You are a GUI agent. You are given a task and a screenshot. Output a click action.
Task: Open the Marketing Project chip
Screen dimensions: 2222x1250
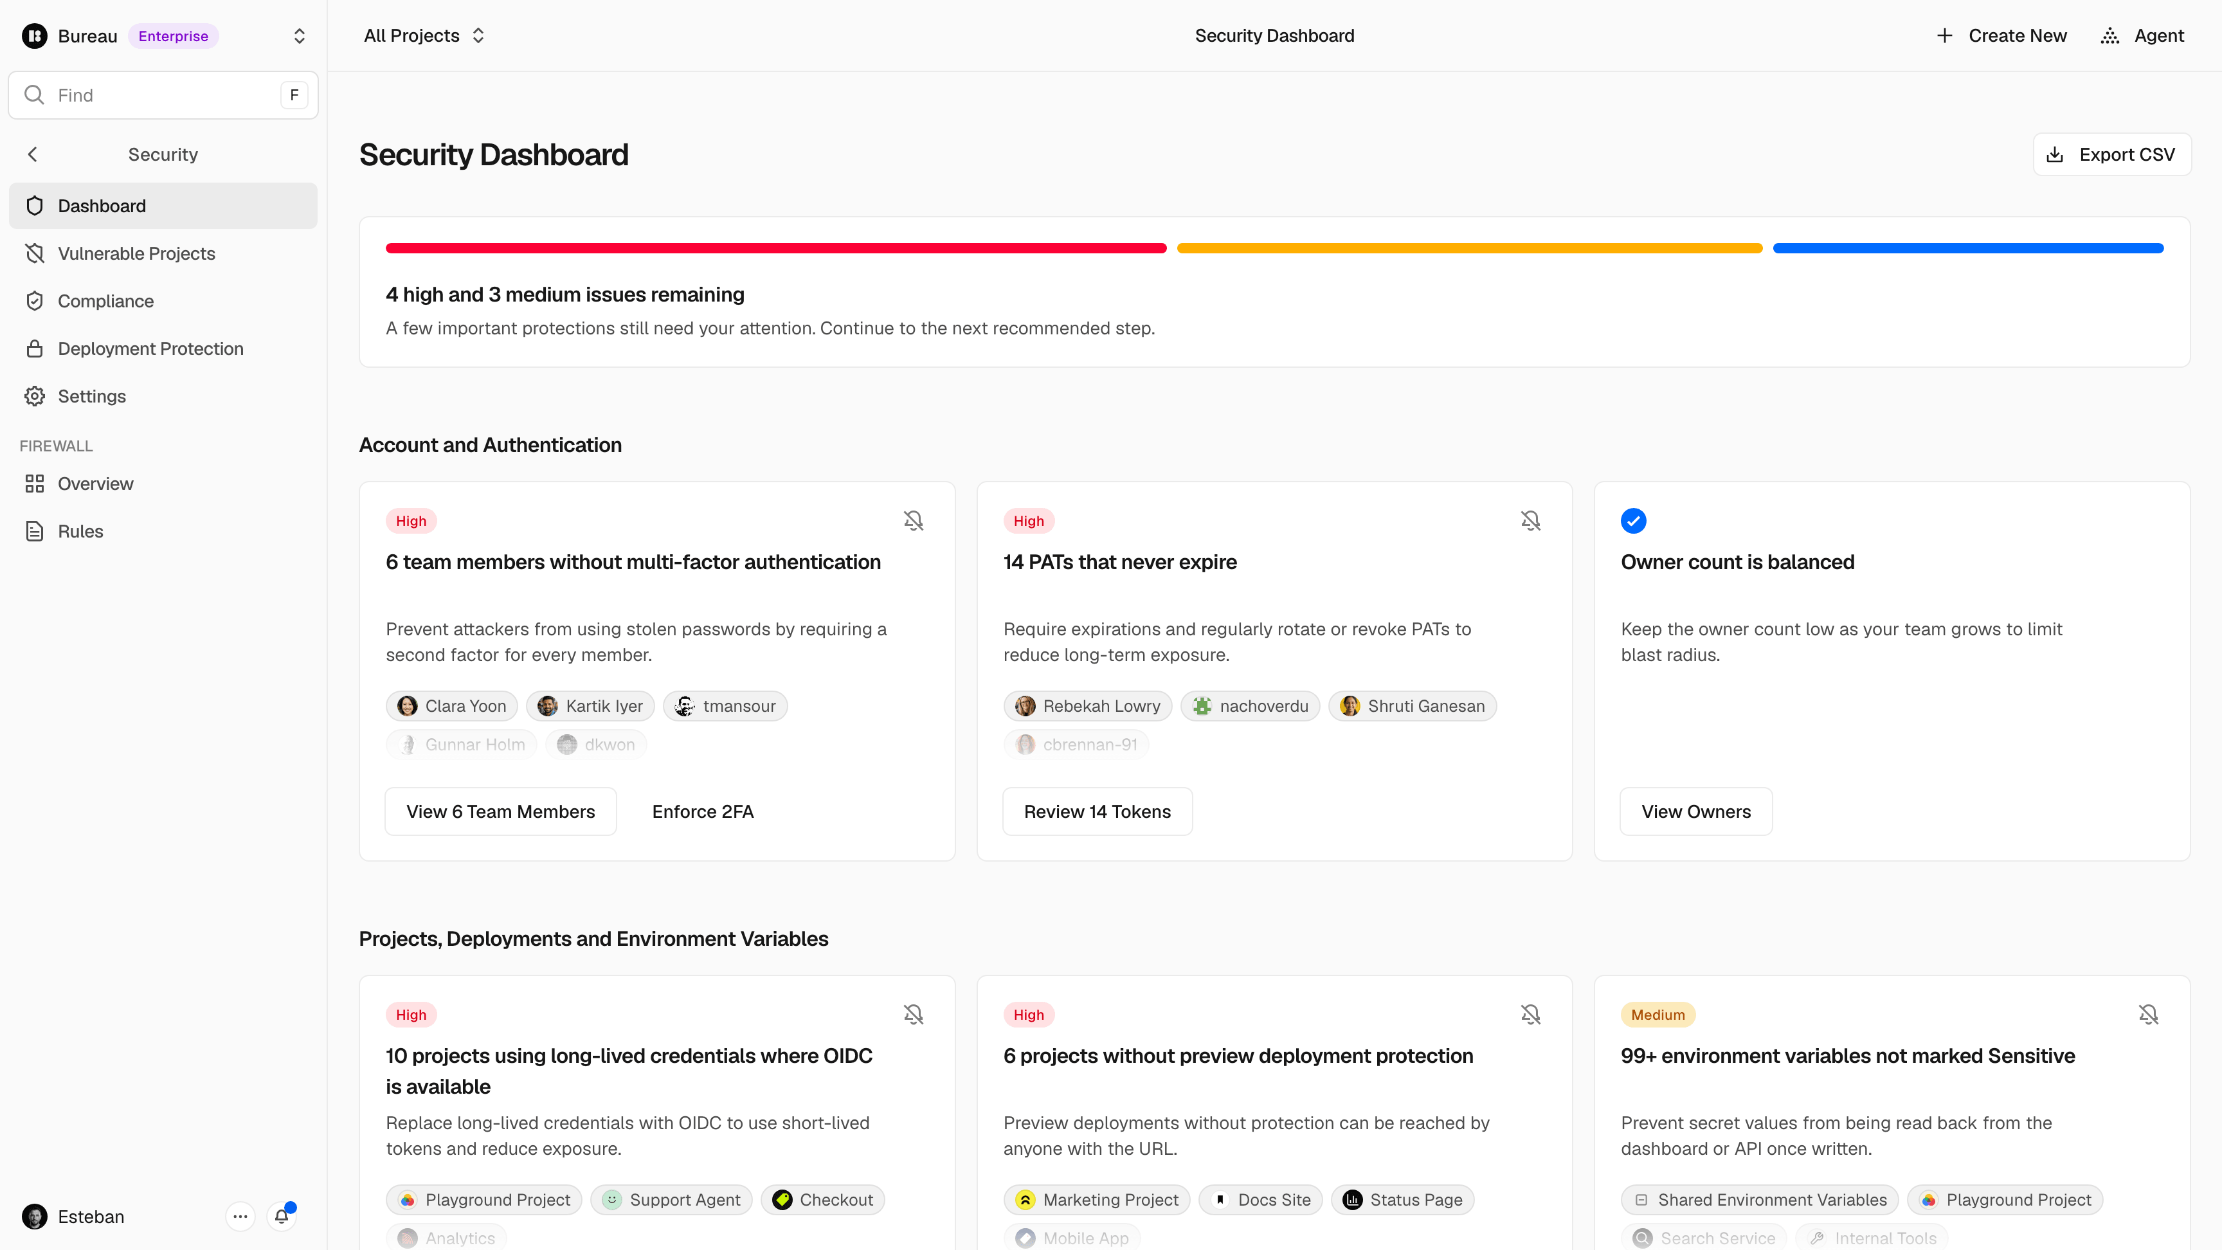tap(1096, 1199)
